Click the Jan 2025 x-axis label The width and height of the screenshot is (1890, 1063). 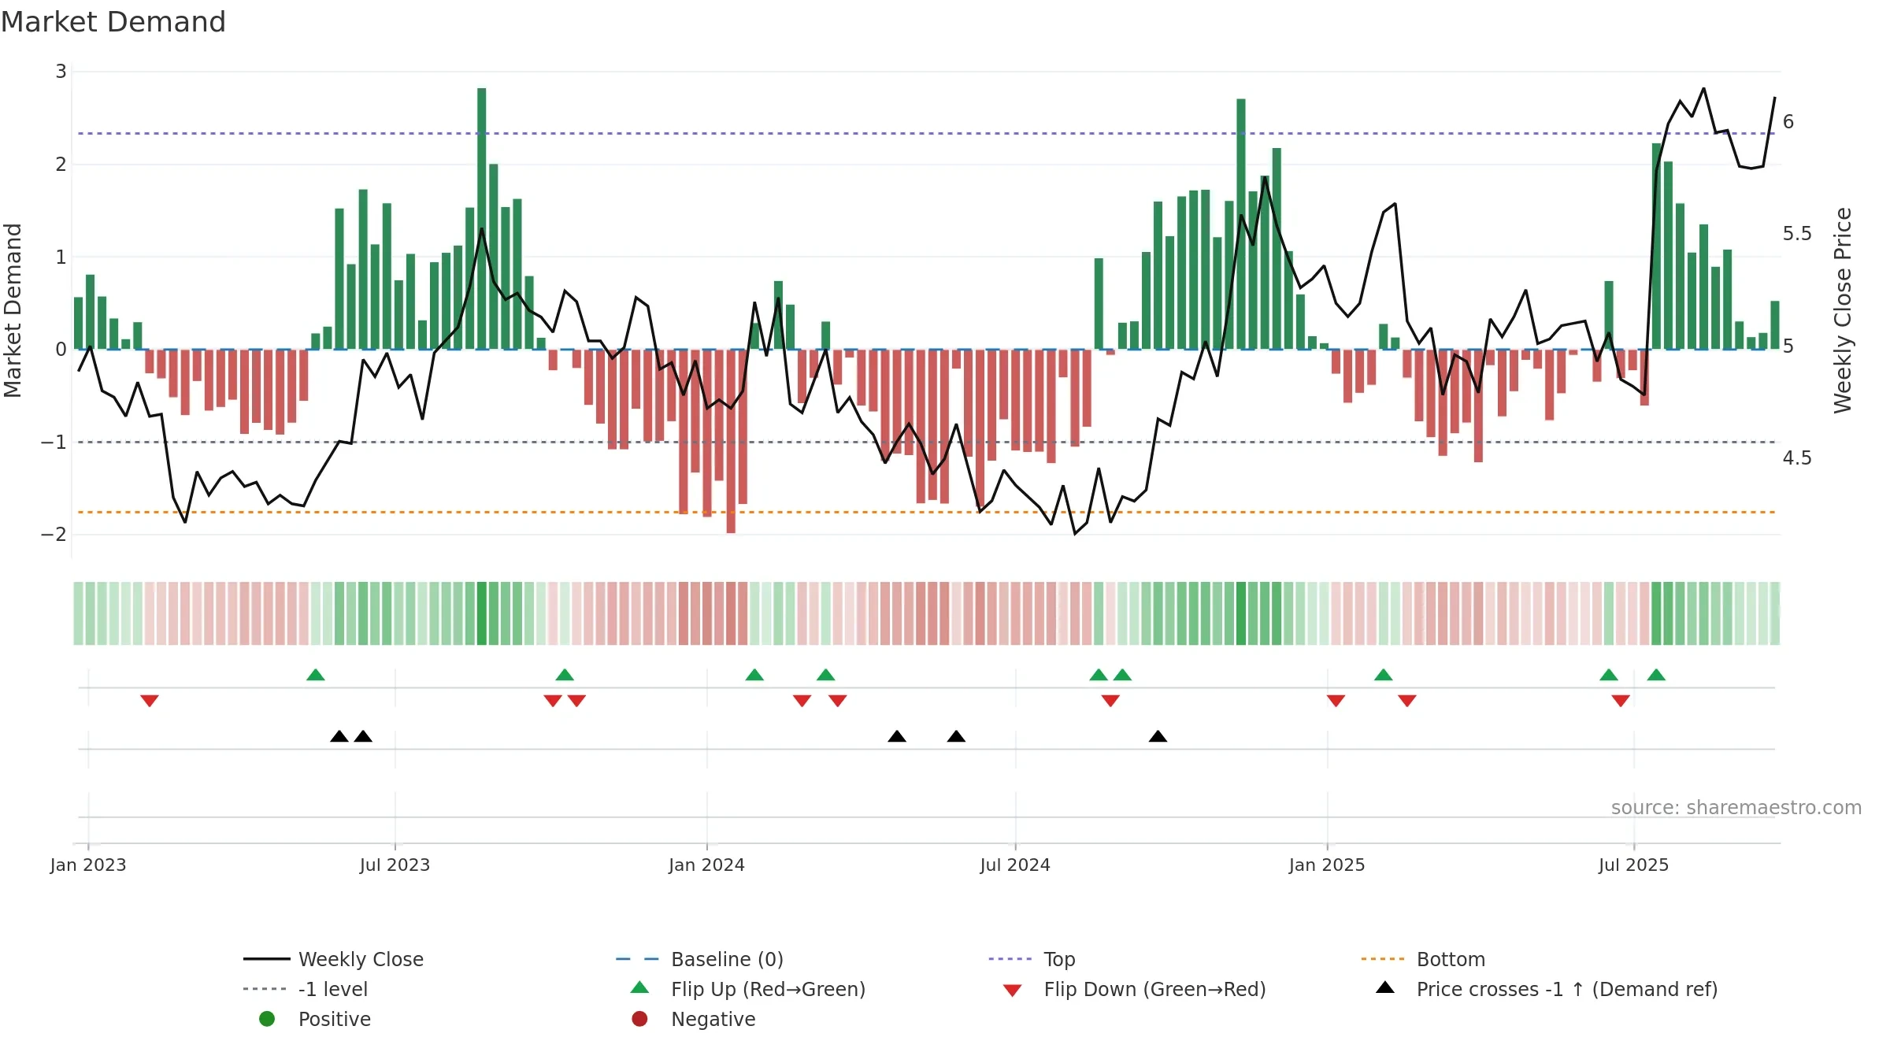(x=1327, y=865)
